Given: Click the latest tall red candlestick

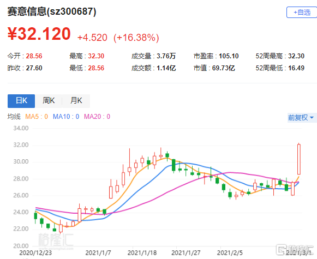Looking at the screenshot, I should coord(299,159).
